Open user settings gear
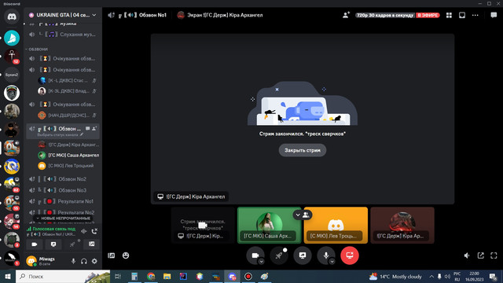The width and height of the screenshot is (503, 283). (94, 261)
